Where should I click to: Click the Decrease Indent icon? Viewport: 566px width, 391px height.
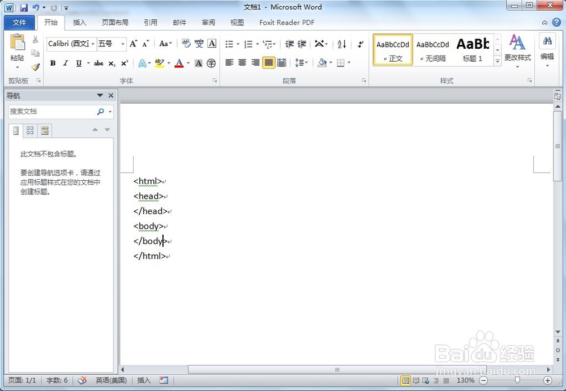click(289, 44)
